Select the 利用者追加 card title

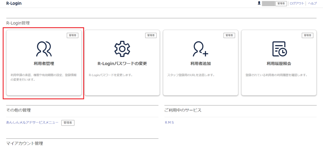200,64
